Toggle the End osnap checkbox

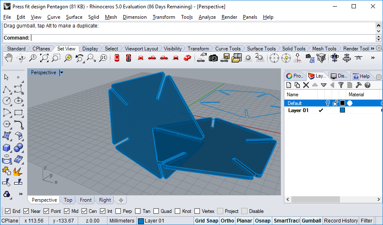pyautogui.click(x=8, y=211)
